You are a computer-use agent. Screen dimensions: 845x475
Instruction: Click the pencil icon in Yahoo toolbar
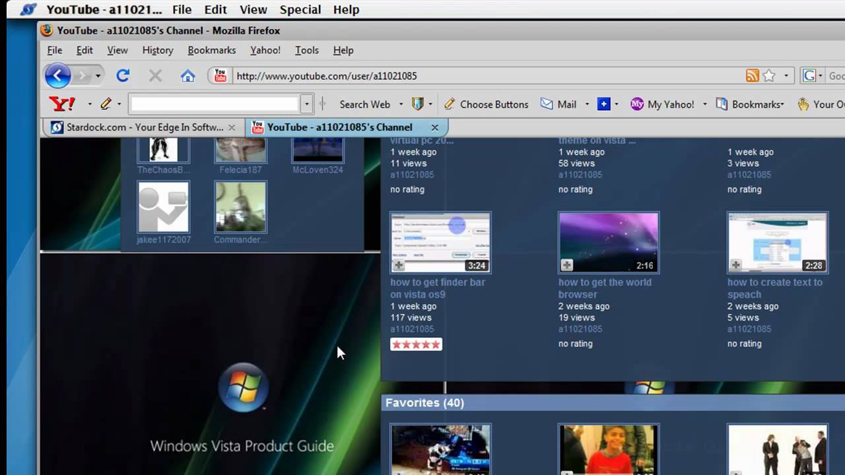click(x=106, y=104)
